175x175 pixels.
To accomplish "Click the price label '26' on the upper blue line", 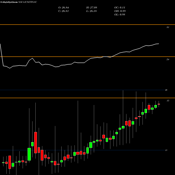I will [x=166, y=90].
